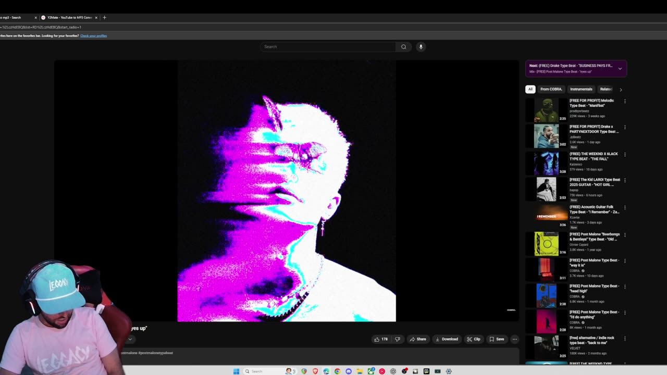This screenshot has height=375, width=667.
Task: Click into the YouTube search field
Action: coord(328,47)
